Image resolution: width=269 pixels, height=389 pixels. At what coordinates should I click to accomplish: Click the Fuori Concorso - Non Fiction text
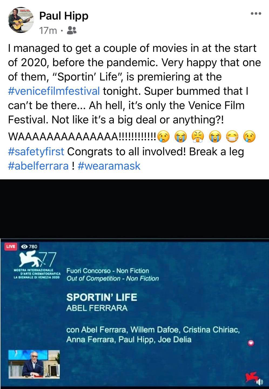(x=107, y=271)
